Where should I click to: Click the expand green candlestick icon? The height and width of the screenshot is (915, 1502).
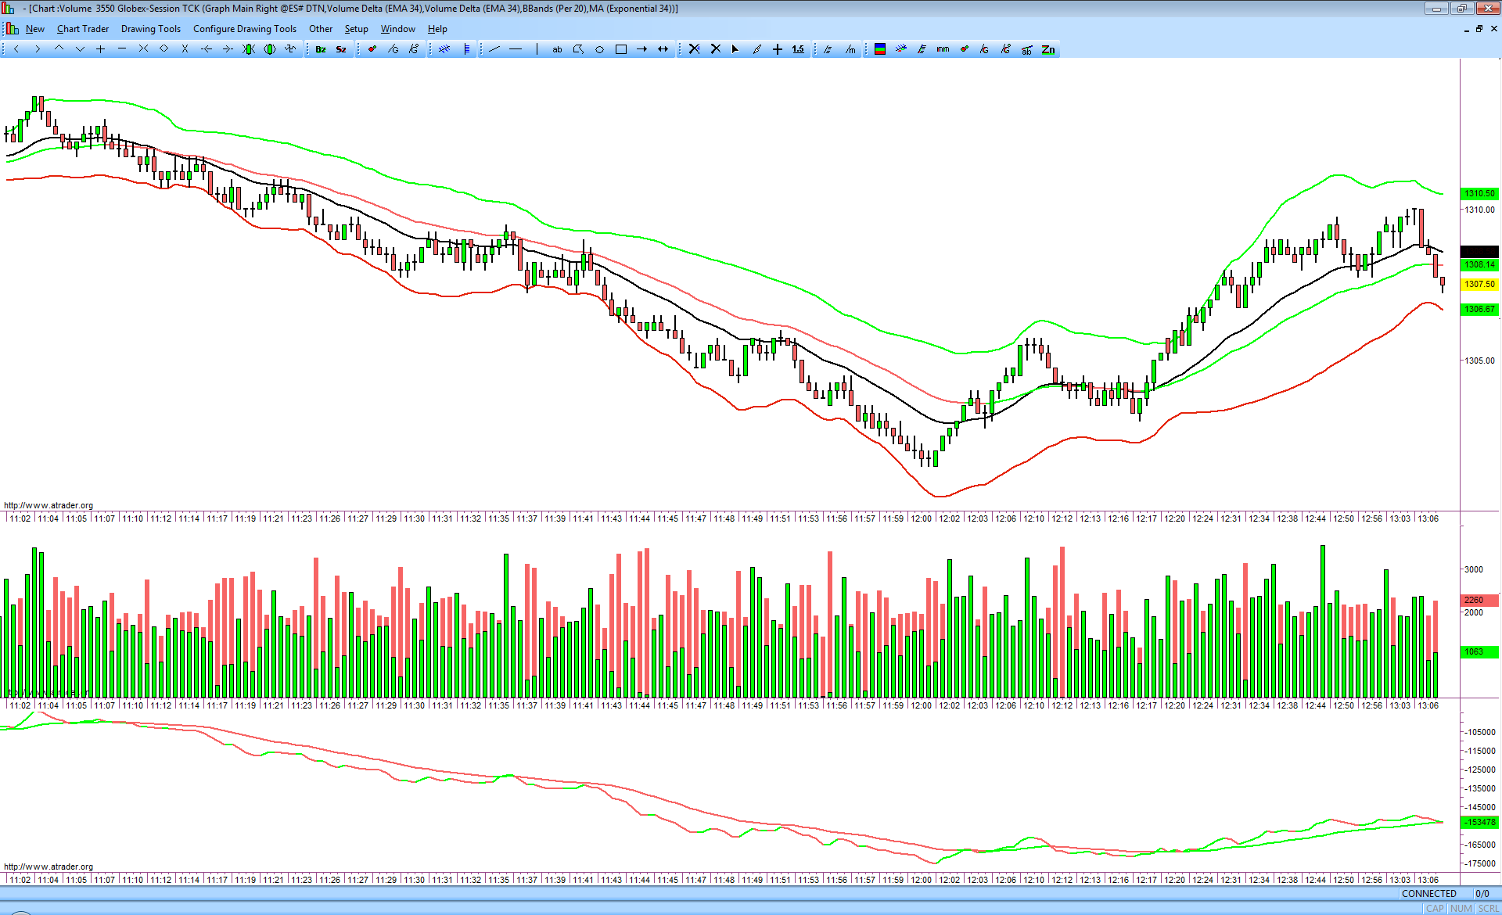(270, 49)
